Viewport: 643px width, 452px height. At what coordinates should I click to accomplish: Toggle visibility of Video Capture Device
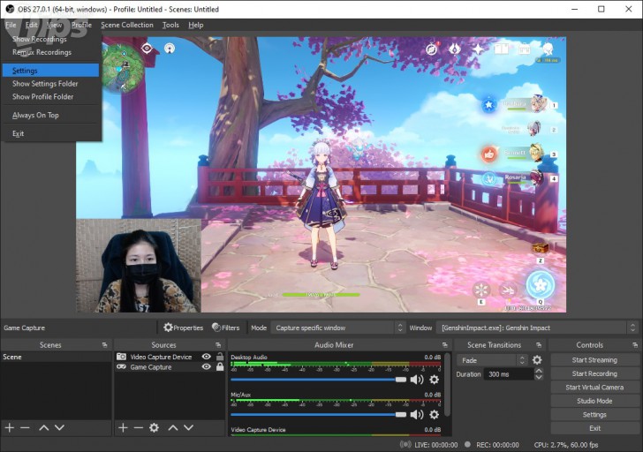coord(207,357)
